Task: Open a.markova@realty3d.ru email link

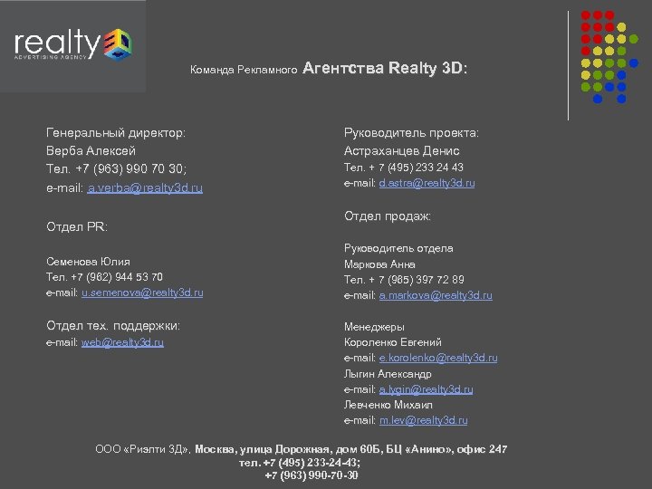Action: tap(436, 295)
